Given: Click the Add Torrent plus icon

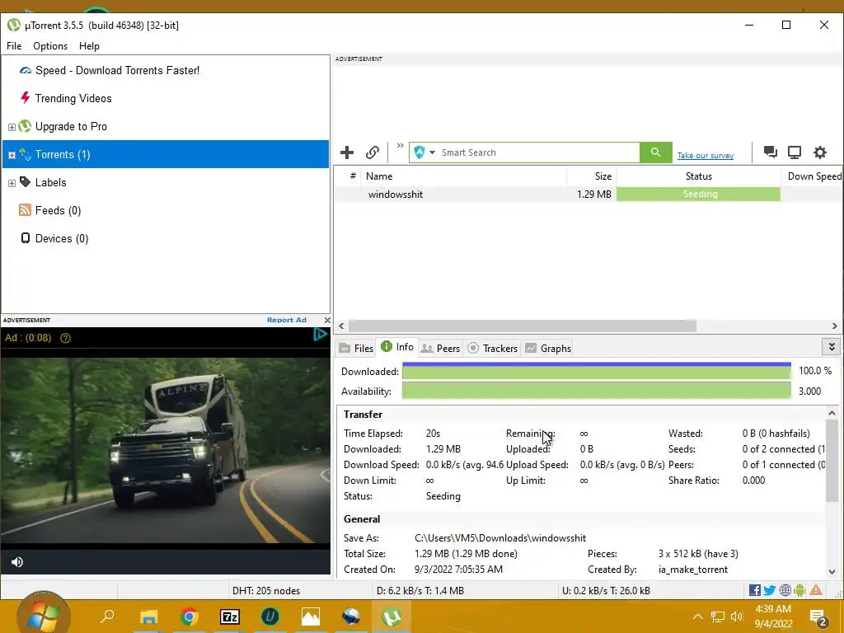Looking at the screenshot, I should [347, 152].
